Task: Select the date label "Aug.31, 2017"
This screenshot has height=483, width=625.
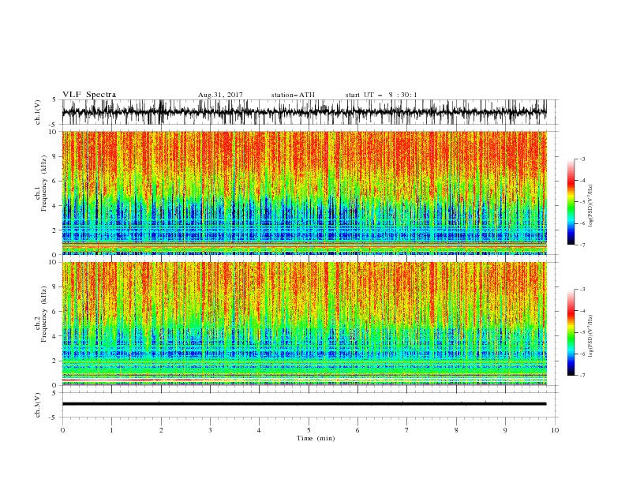Action: (220, 95)
